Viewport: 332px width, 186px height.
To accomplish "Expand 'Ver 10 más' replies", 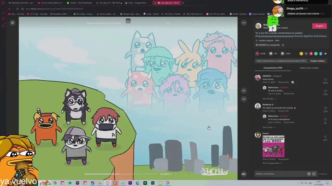I will (x=269, y=99).
